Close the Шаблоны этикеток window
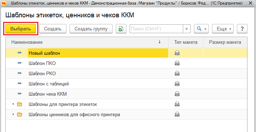The image size is (256, 132). tap(250, 3)
